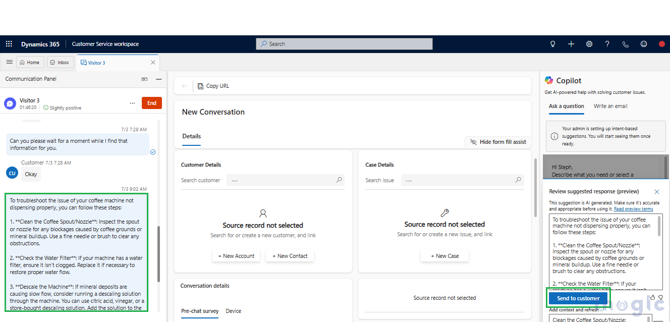Open the Pre-chat survey tab
This screenshot has height=322, width=670.
point(200,311)
